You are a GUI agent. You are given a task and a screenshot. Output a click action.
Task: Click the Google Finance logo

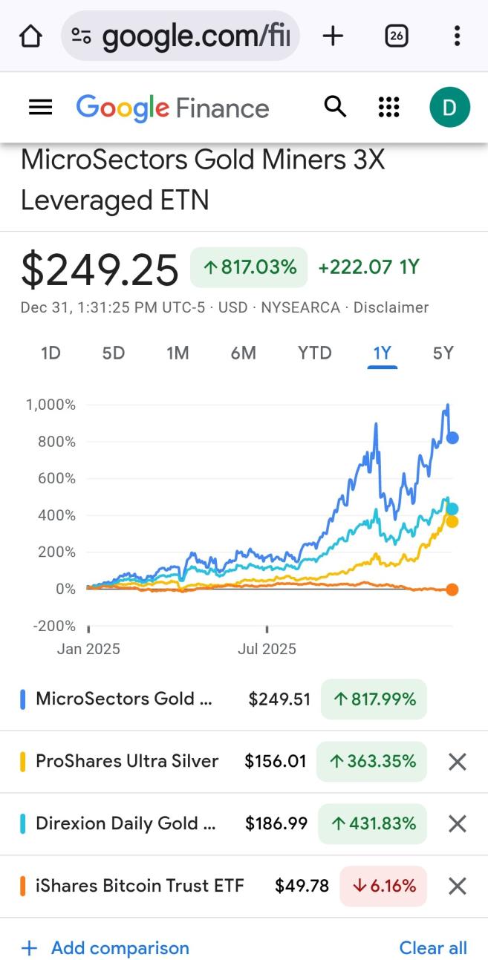pos(172,108)
